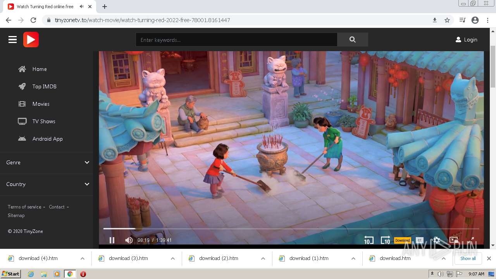Expand options for download (2).htm
Image resolution: width=496 pixels, height=279 pixels.
(263, 258)
